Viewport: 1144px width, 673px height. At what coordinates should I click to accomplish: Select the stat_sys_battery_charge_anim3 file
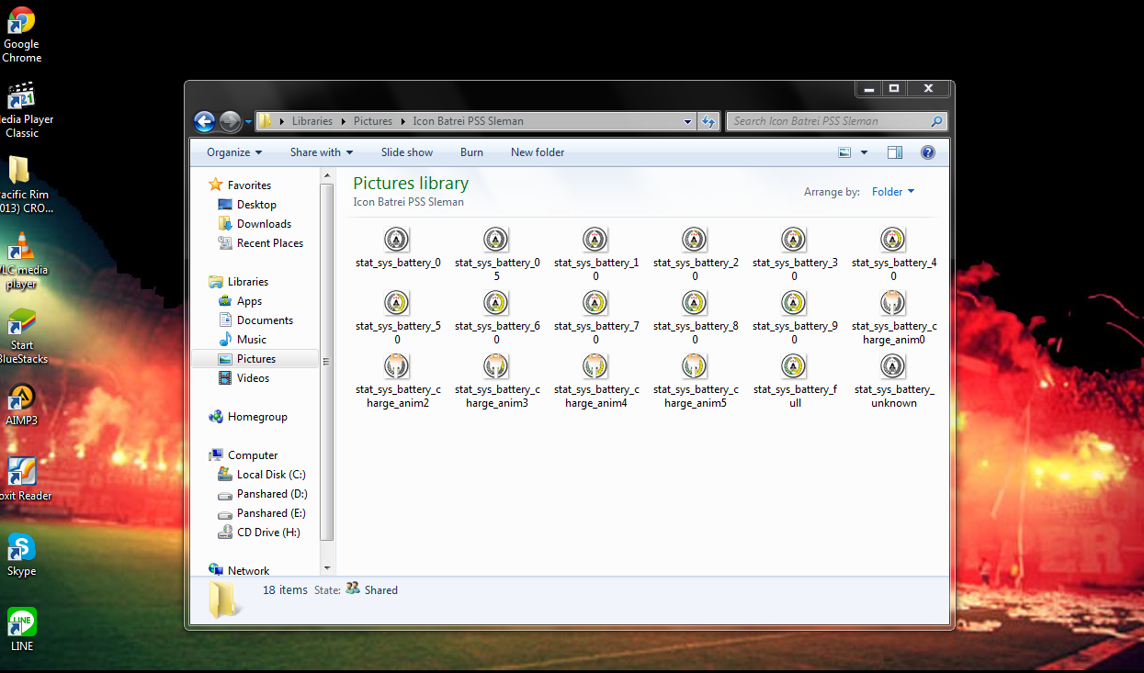point(496,381)
